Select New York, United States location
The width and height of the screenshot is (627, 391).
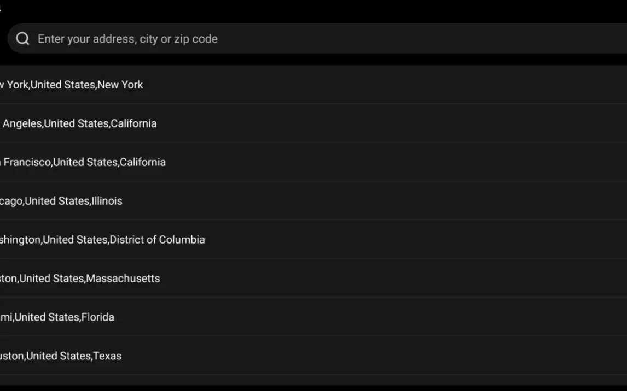(72, 85)
